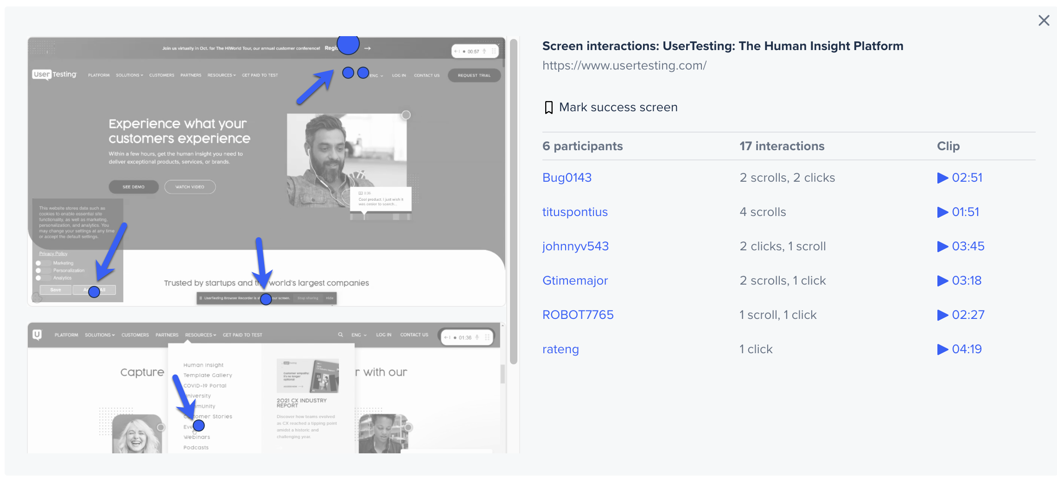The height and width of the screenshot is (483, 1057).
Task: Click the first homepage screenshot thumbnail
Action: point(267,172)
